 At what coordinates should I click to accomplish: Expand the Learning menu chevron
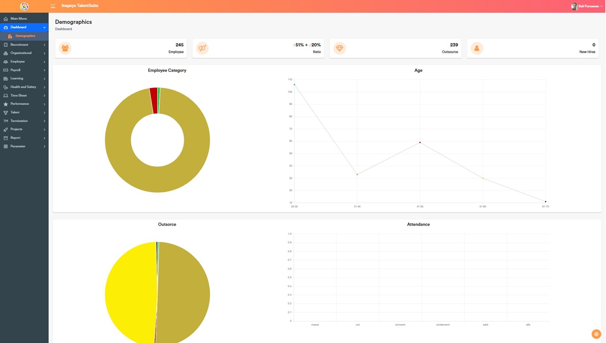(x=44, y=79)
